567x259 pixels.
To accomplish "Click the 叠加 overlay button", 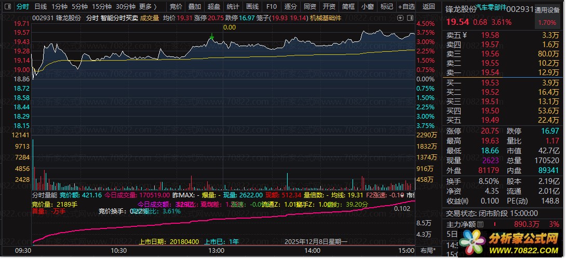I will coord(195,7).
